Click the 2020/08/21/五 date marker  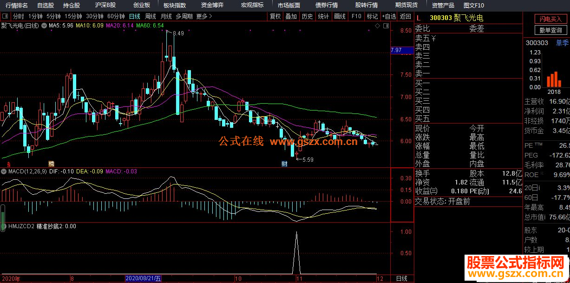[x=144, y=279]
